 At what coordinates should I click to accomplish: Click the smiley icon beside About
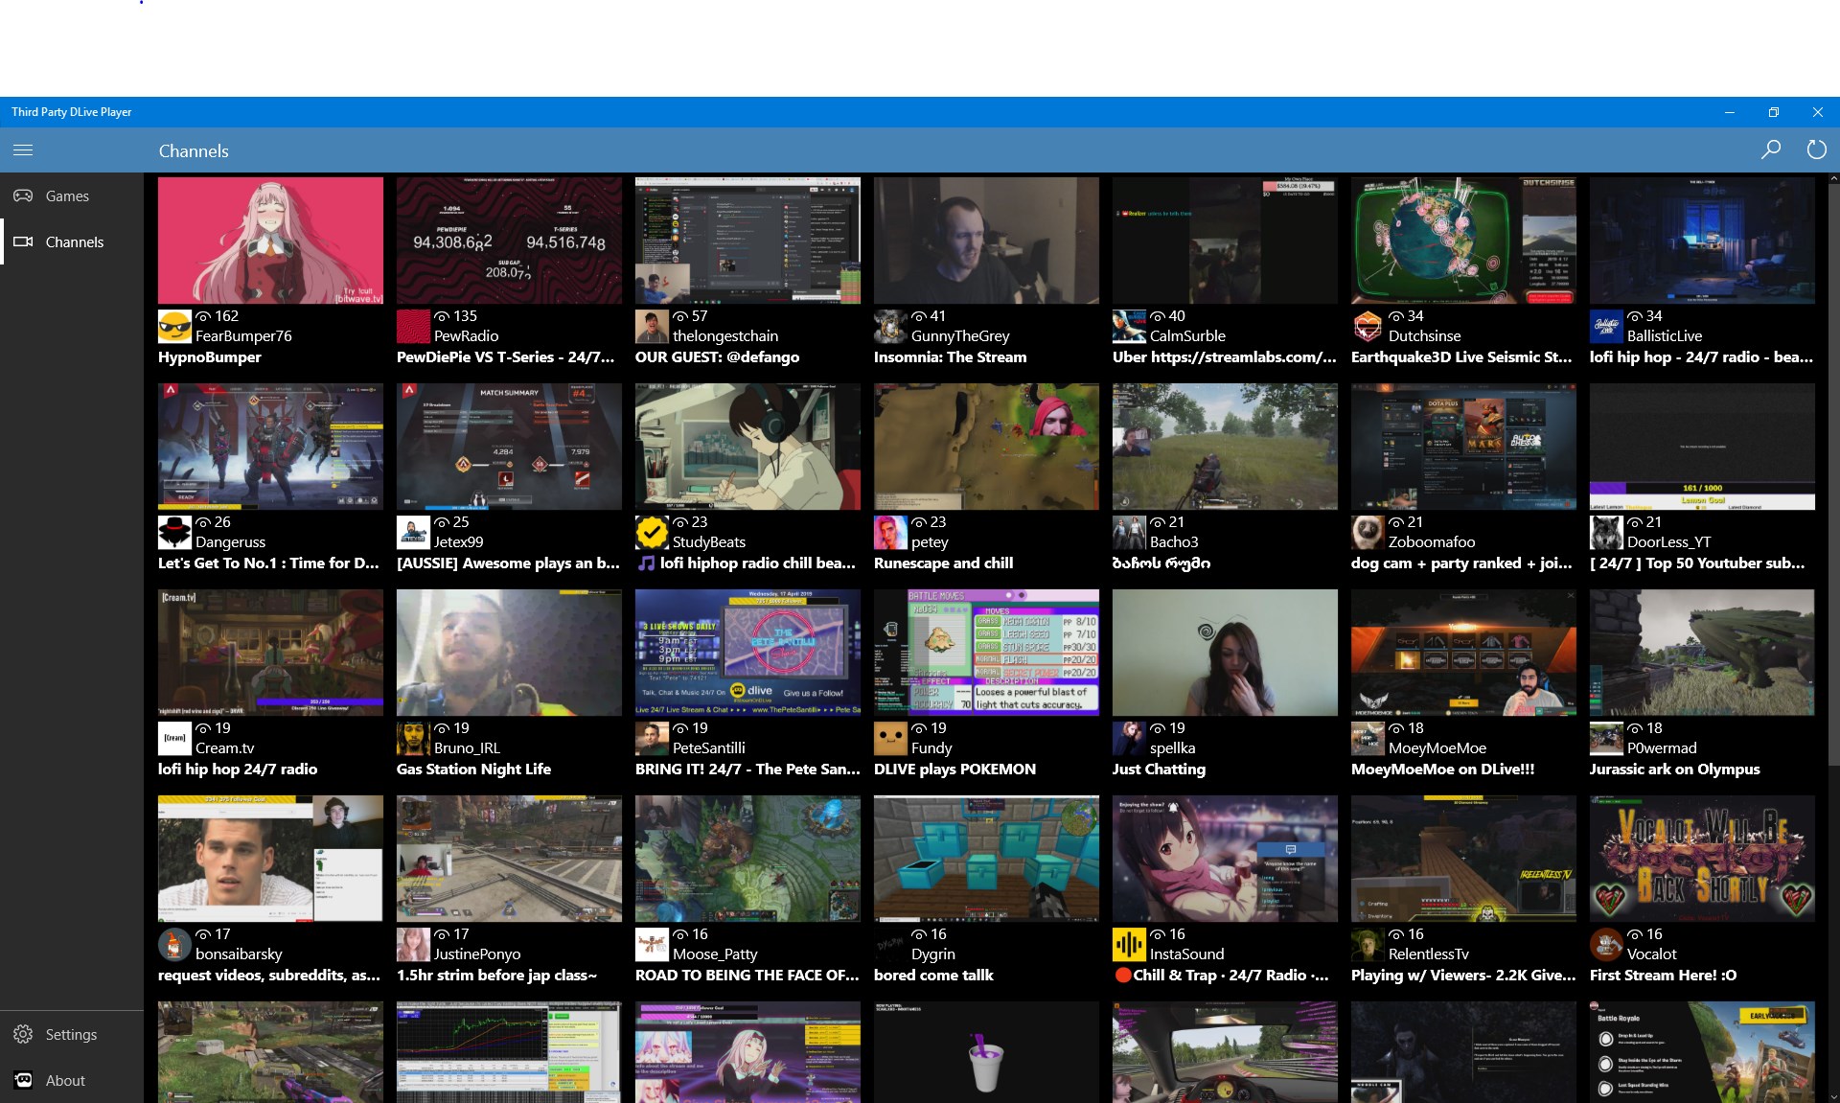(x=23, y=1080)
